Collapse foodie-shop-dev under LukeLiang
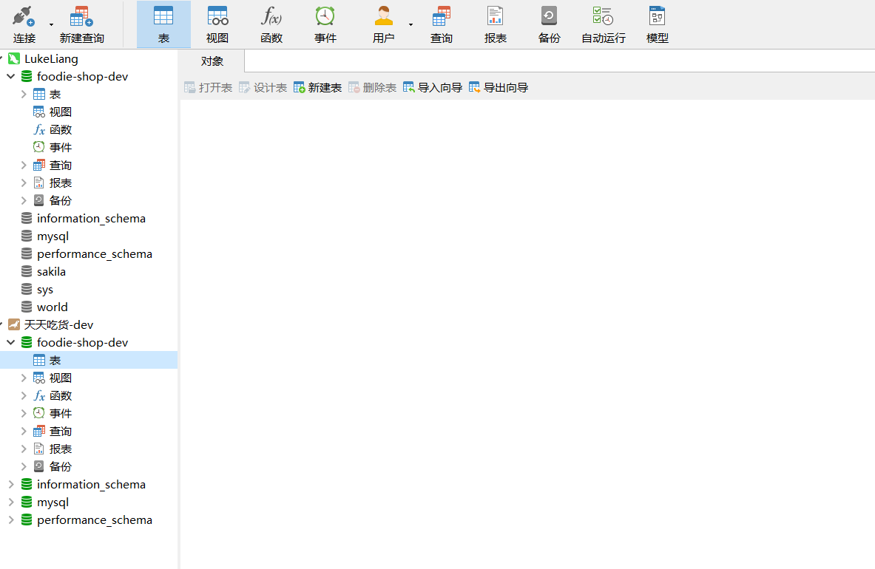The image size is (875, 569). point(10,76)
